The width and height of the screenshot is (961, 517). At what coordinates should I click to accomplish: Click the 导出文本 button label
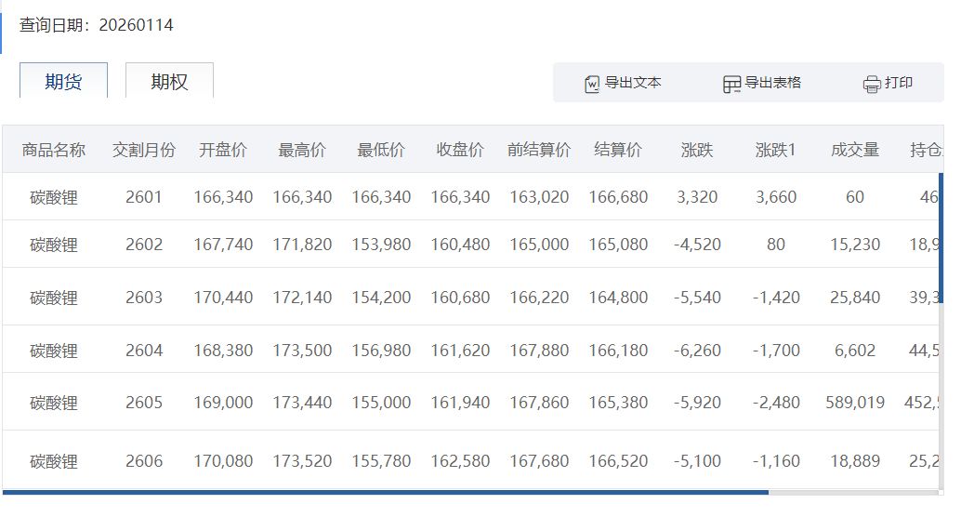pos(633,83)
